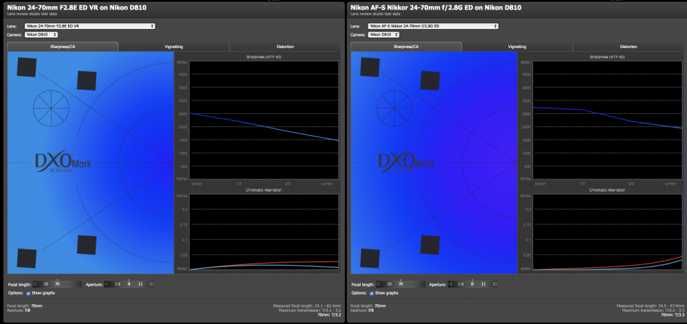The width and height of the screenshot is (687, 324).
Task: Switch to Distortion tab in the f/2.8G panel
Action: 629,47
